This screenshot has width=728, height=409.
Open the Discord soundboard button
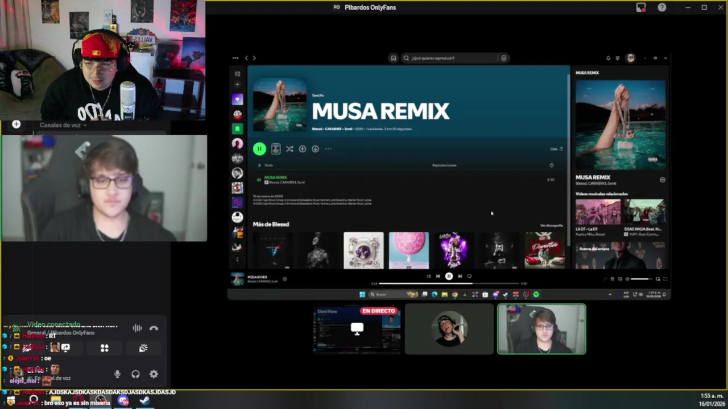(x=143, y=348)
